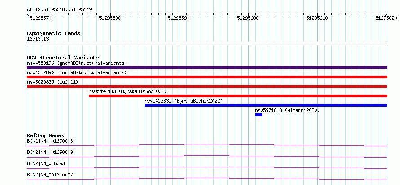Click the magenta line for BIN2|NM_001290009
This screenshot has height=185, width=400.
tap(207, 156)
